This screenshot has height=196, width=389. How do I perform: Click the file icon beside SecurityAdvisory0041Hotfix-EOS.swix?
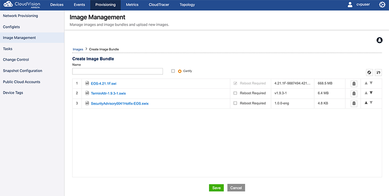pyautogui.click(x=87, y=103)
